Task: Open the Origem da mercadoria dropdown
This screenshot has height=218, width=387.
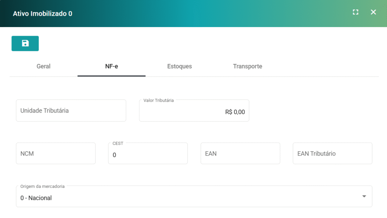Action: [189, 198]
